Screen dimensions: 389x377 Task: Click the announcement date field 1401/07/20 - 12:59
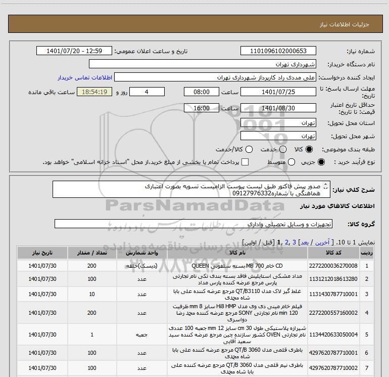[74, 51]
